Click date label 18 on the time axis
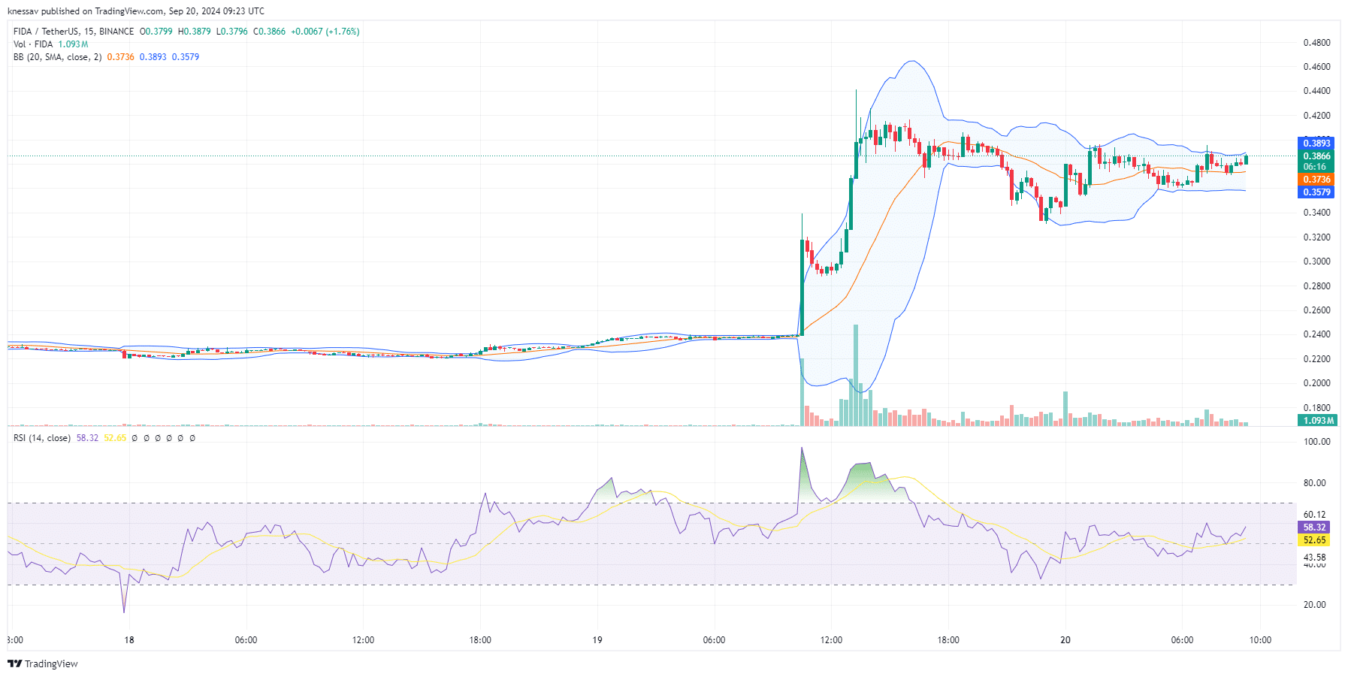 (x=129, y=640)
